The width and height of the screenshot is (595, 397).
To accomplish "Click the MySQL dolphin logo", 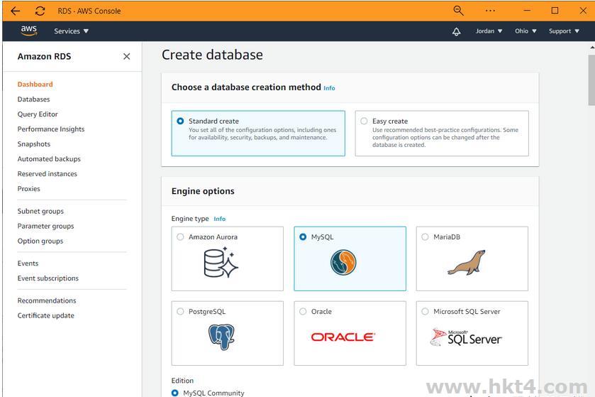I will pos(343,263).
